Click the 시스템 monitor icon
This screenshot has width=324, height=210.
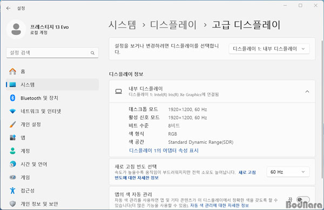(12, 85)
